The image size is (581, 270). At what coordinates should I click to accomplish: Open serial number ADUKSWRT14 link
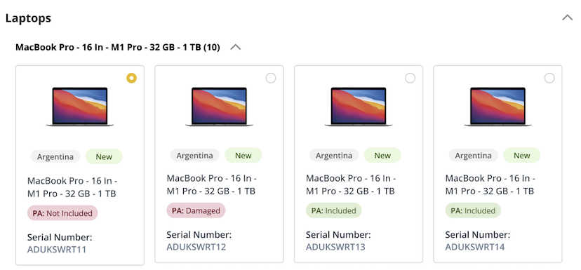(474, 247)
